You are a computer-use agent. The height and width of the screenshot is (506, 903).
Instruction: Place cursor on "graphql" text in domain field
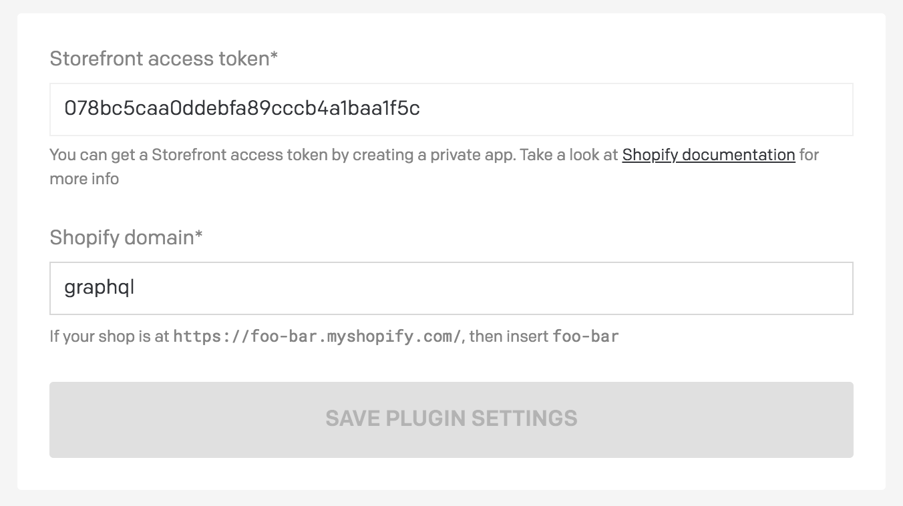(x=100, y=288)
